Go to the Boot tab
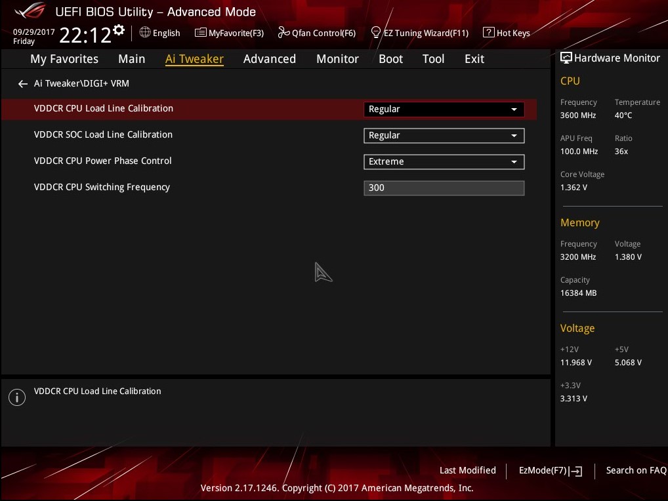The height and width of the screenshot is (501, 668). click(390, 59)
